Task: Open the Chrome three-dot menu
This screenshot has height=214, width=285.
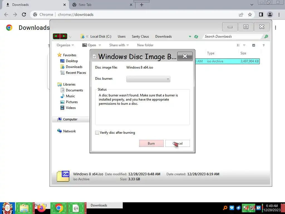Action: click(x=279, y=14)
